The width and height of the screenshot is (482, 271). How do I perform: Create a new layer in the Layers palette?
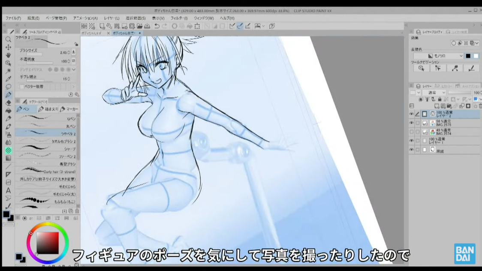click(437, 105)
